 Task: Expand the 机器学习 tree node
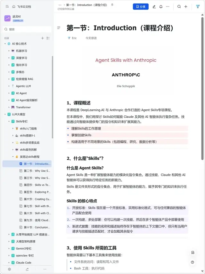click(9, 51)
